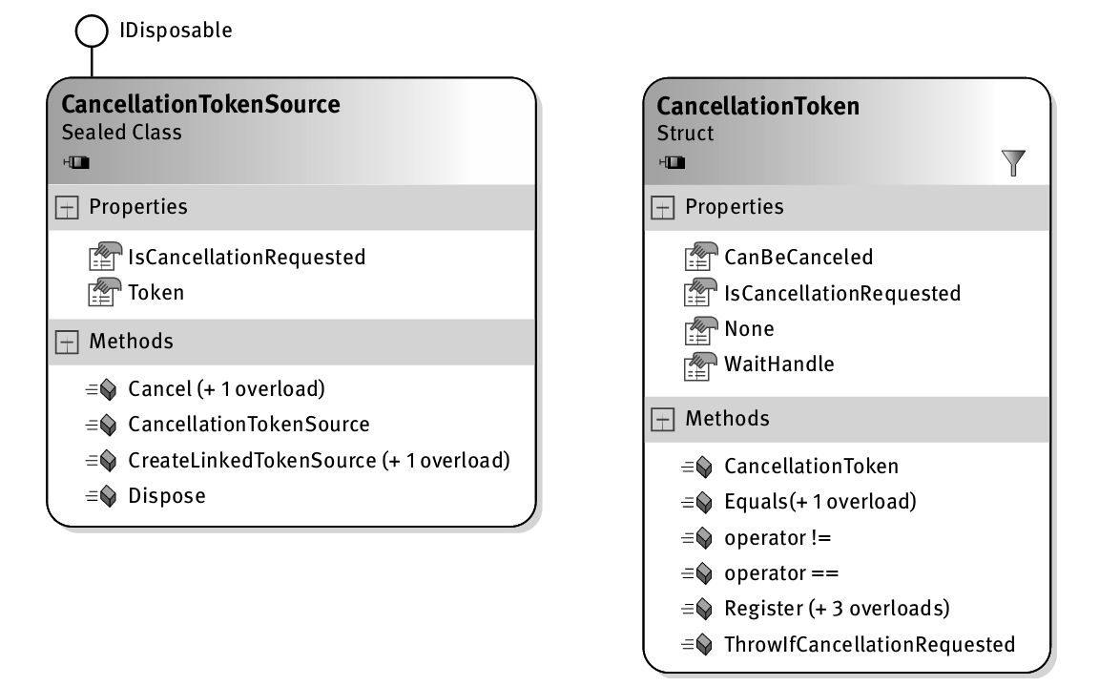Click the small icon under Sealed Class
The image size is (1099, 686).
tap(76, 163)
